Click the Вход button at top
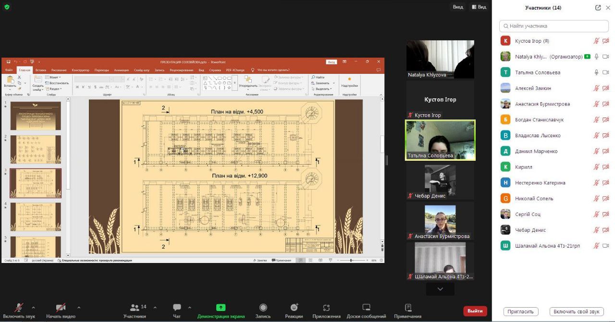Screen dimensions: 615x322 tap(458, 7)
